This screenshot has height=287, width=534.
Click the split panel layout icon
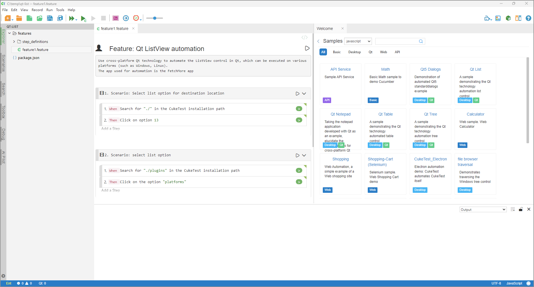pos(518,18)
